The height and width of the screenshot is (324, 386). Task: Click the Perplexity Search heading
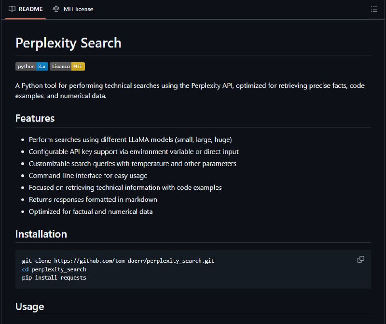68,43
